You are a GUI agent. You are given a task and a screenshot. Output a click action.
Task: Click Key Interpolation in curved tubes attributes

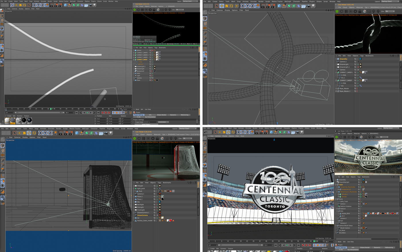coord(150,117)
